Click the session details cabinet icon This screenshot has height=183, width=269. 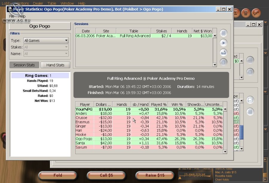tap(224, 33)
